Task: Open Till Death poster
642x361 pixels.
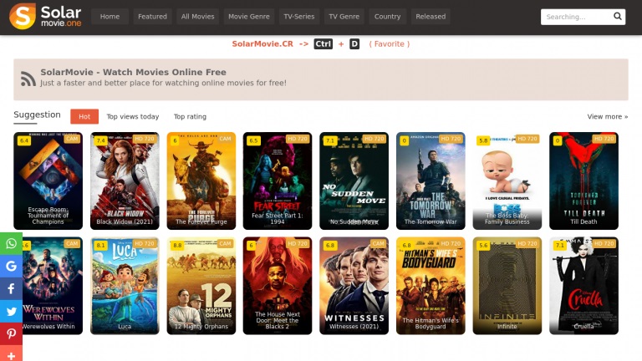Action: point(583,180)
